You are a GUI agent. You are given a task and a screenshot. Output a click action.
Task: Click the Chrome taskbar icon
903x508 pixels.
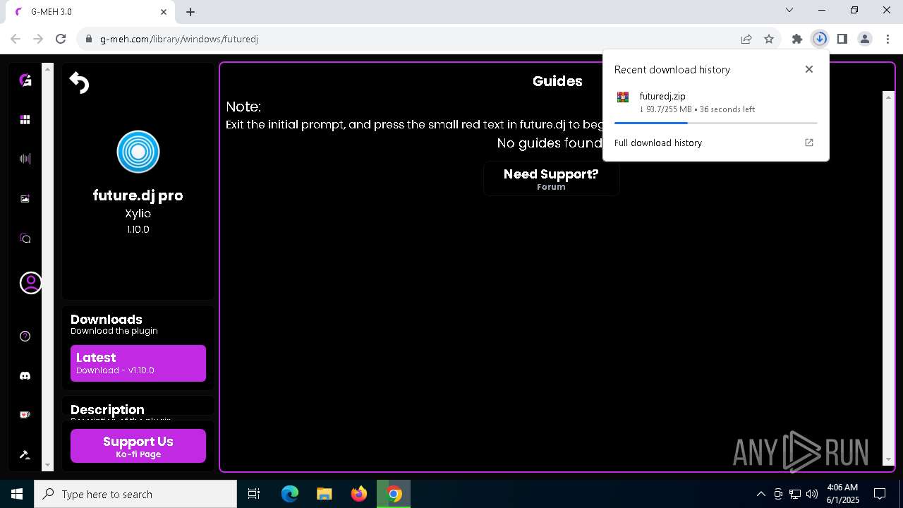click(x=394, y=494)
